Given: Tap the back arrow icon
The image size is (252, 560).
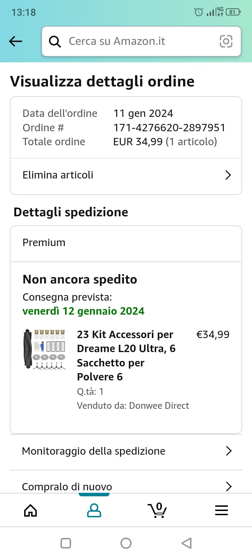Looking at the screenshot, I should [15, 41].
